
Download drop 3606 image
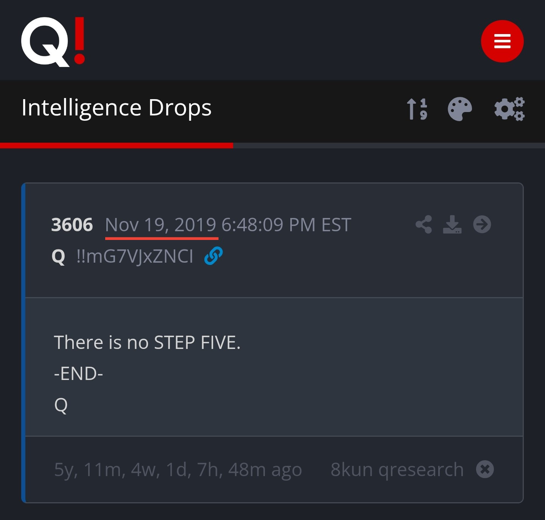click(452, 224)
